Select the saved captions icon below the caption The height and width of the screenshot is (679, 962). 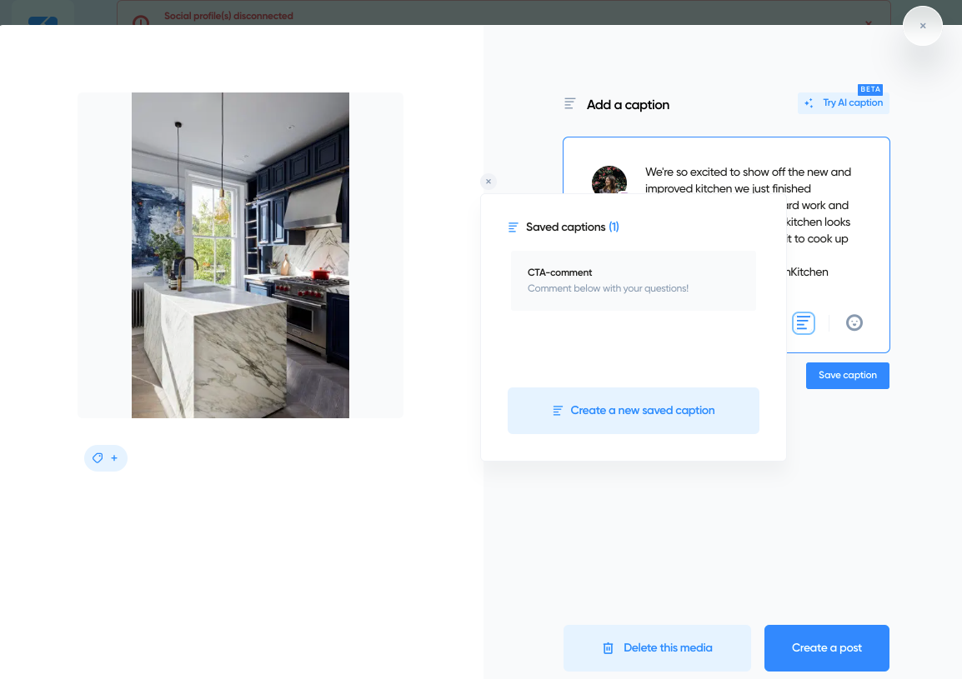[x=803, y=322]
